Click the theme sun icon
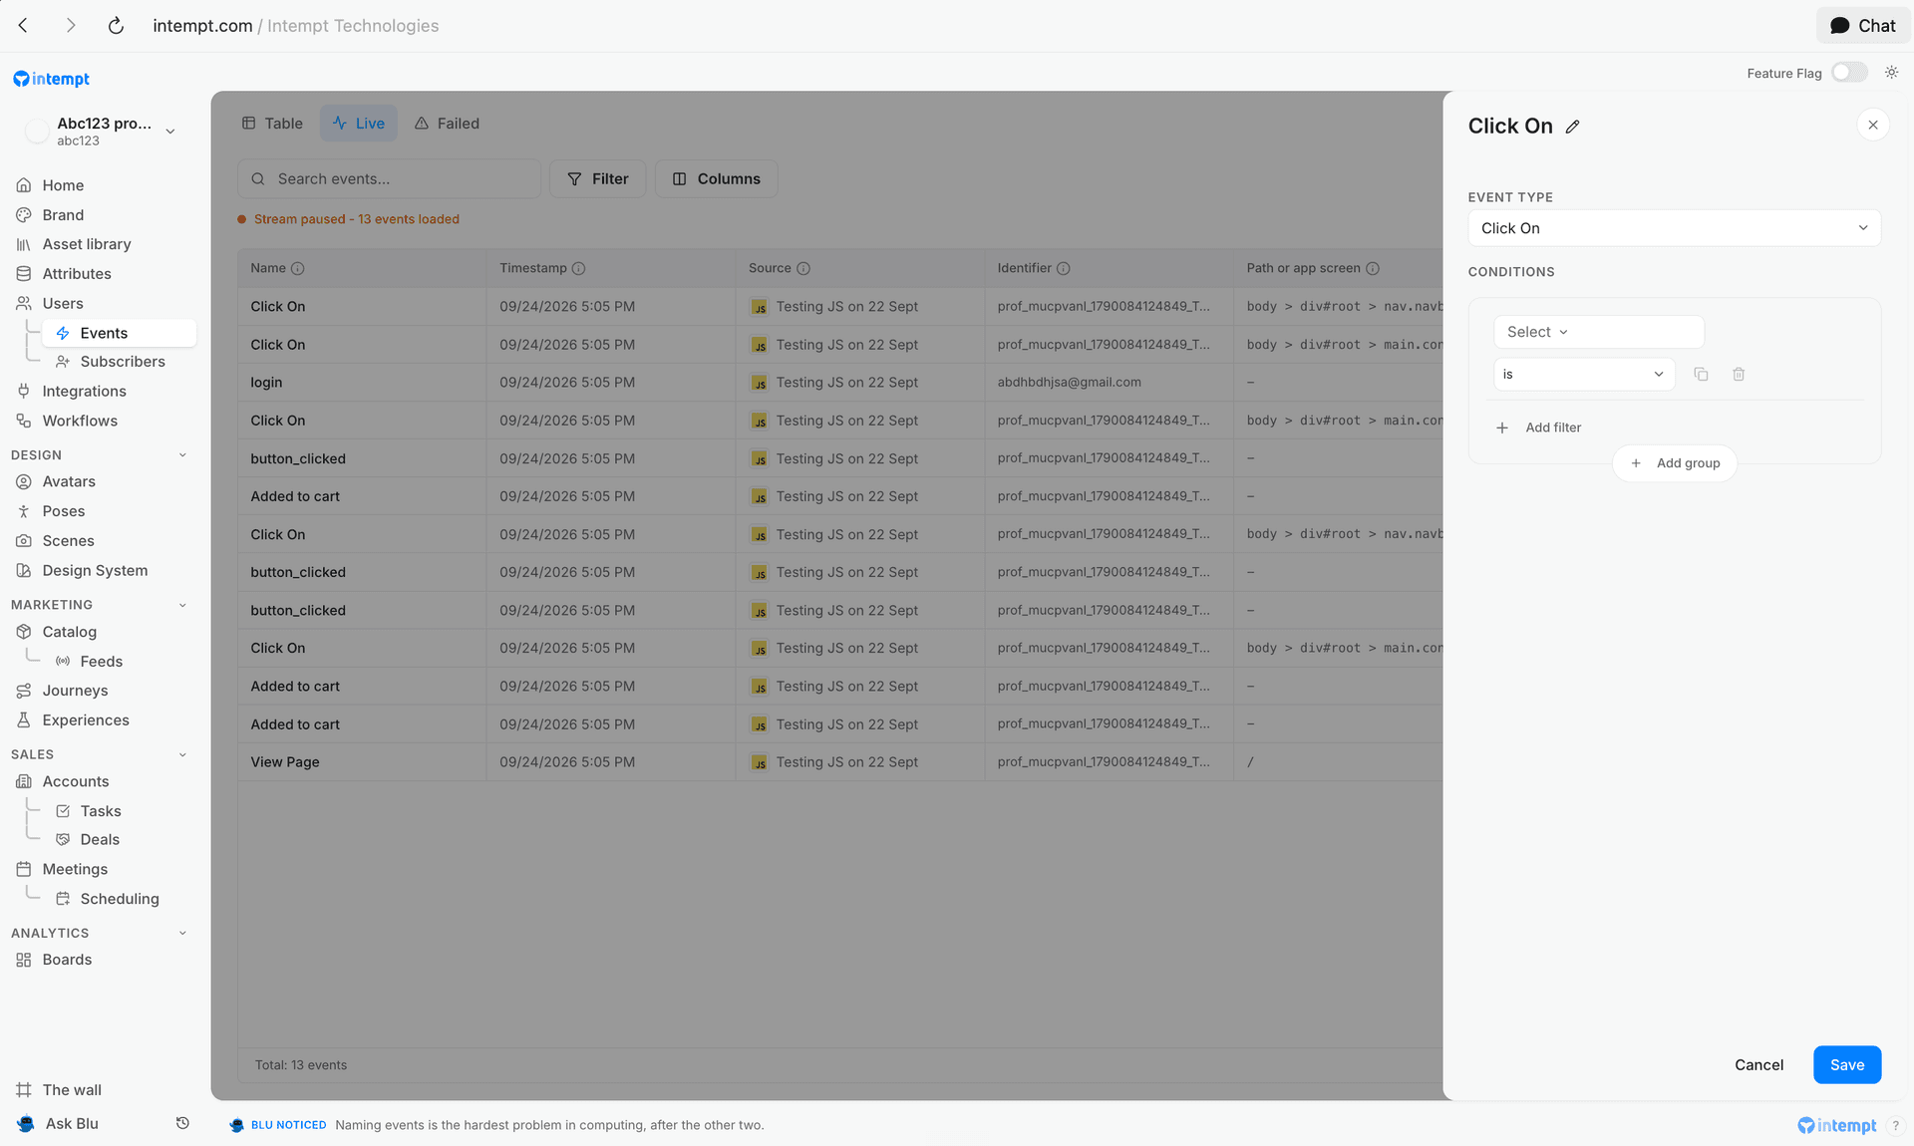This screenshot has height=1146, width=1914. [1891, 73]
